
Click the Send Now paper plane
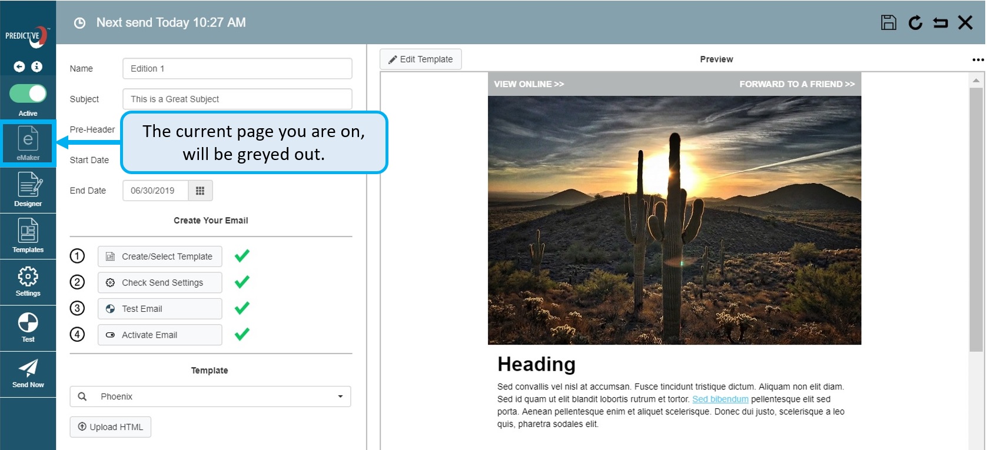[x=28, y=373]
